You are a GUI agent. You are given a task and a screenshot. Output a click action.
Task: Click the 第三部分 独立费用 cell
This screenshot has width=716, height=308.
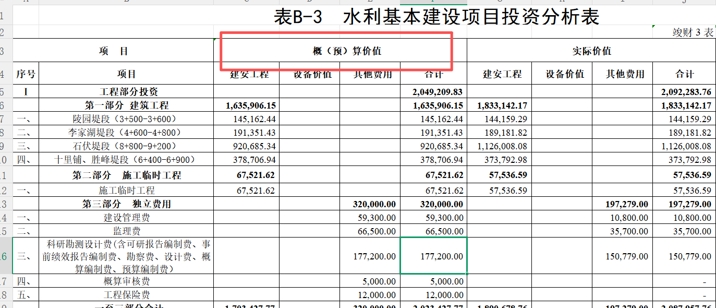126,204
